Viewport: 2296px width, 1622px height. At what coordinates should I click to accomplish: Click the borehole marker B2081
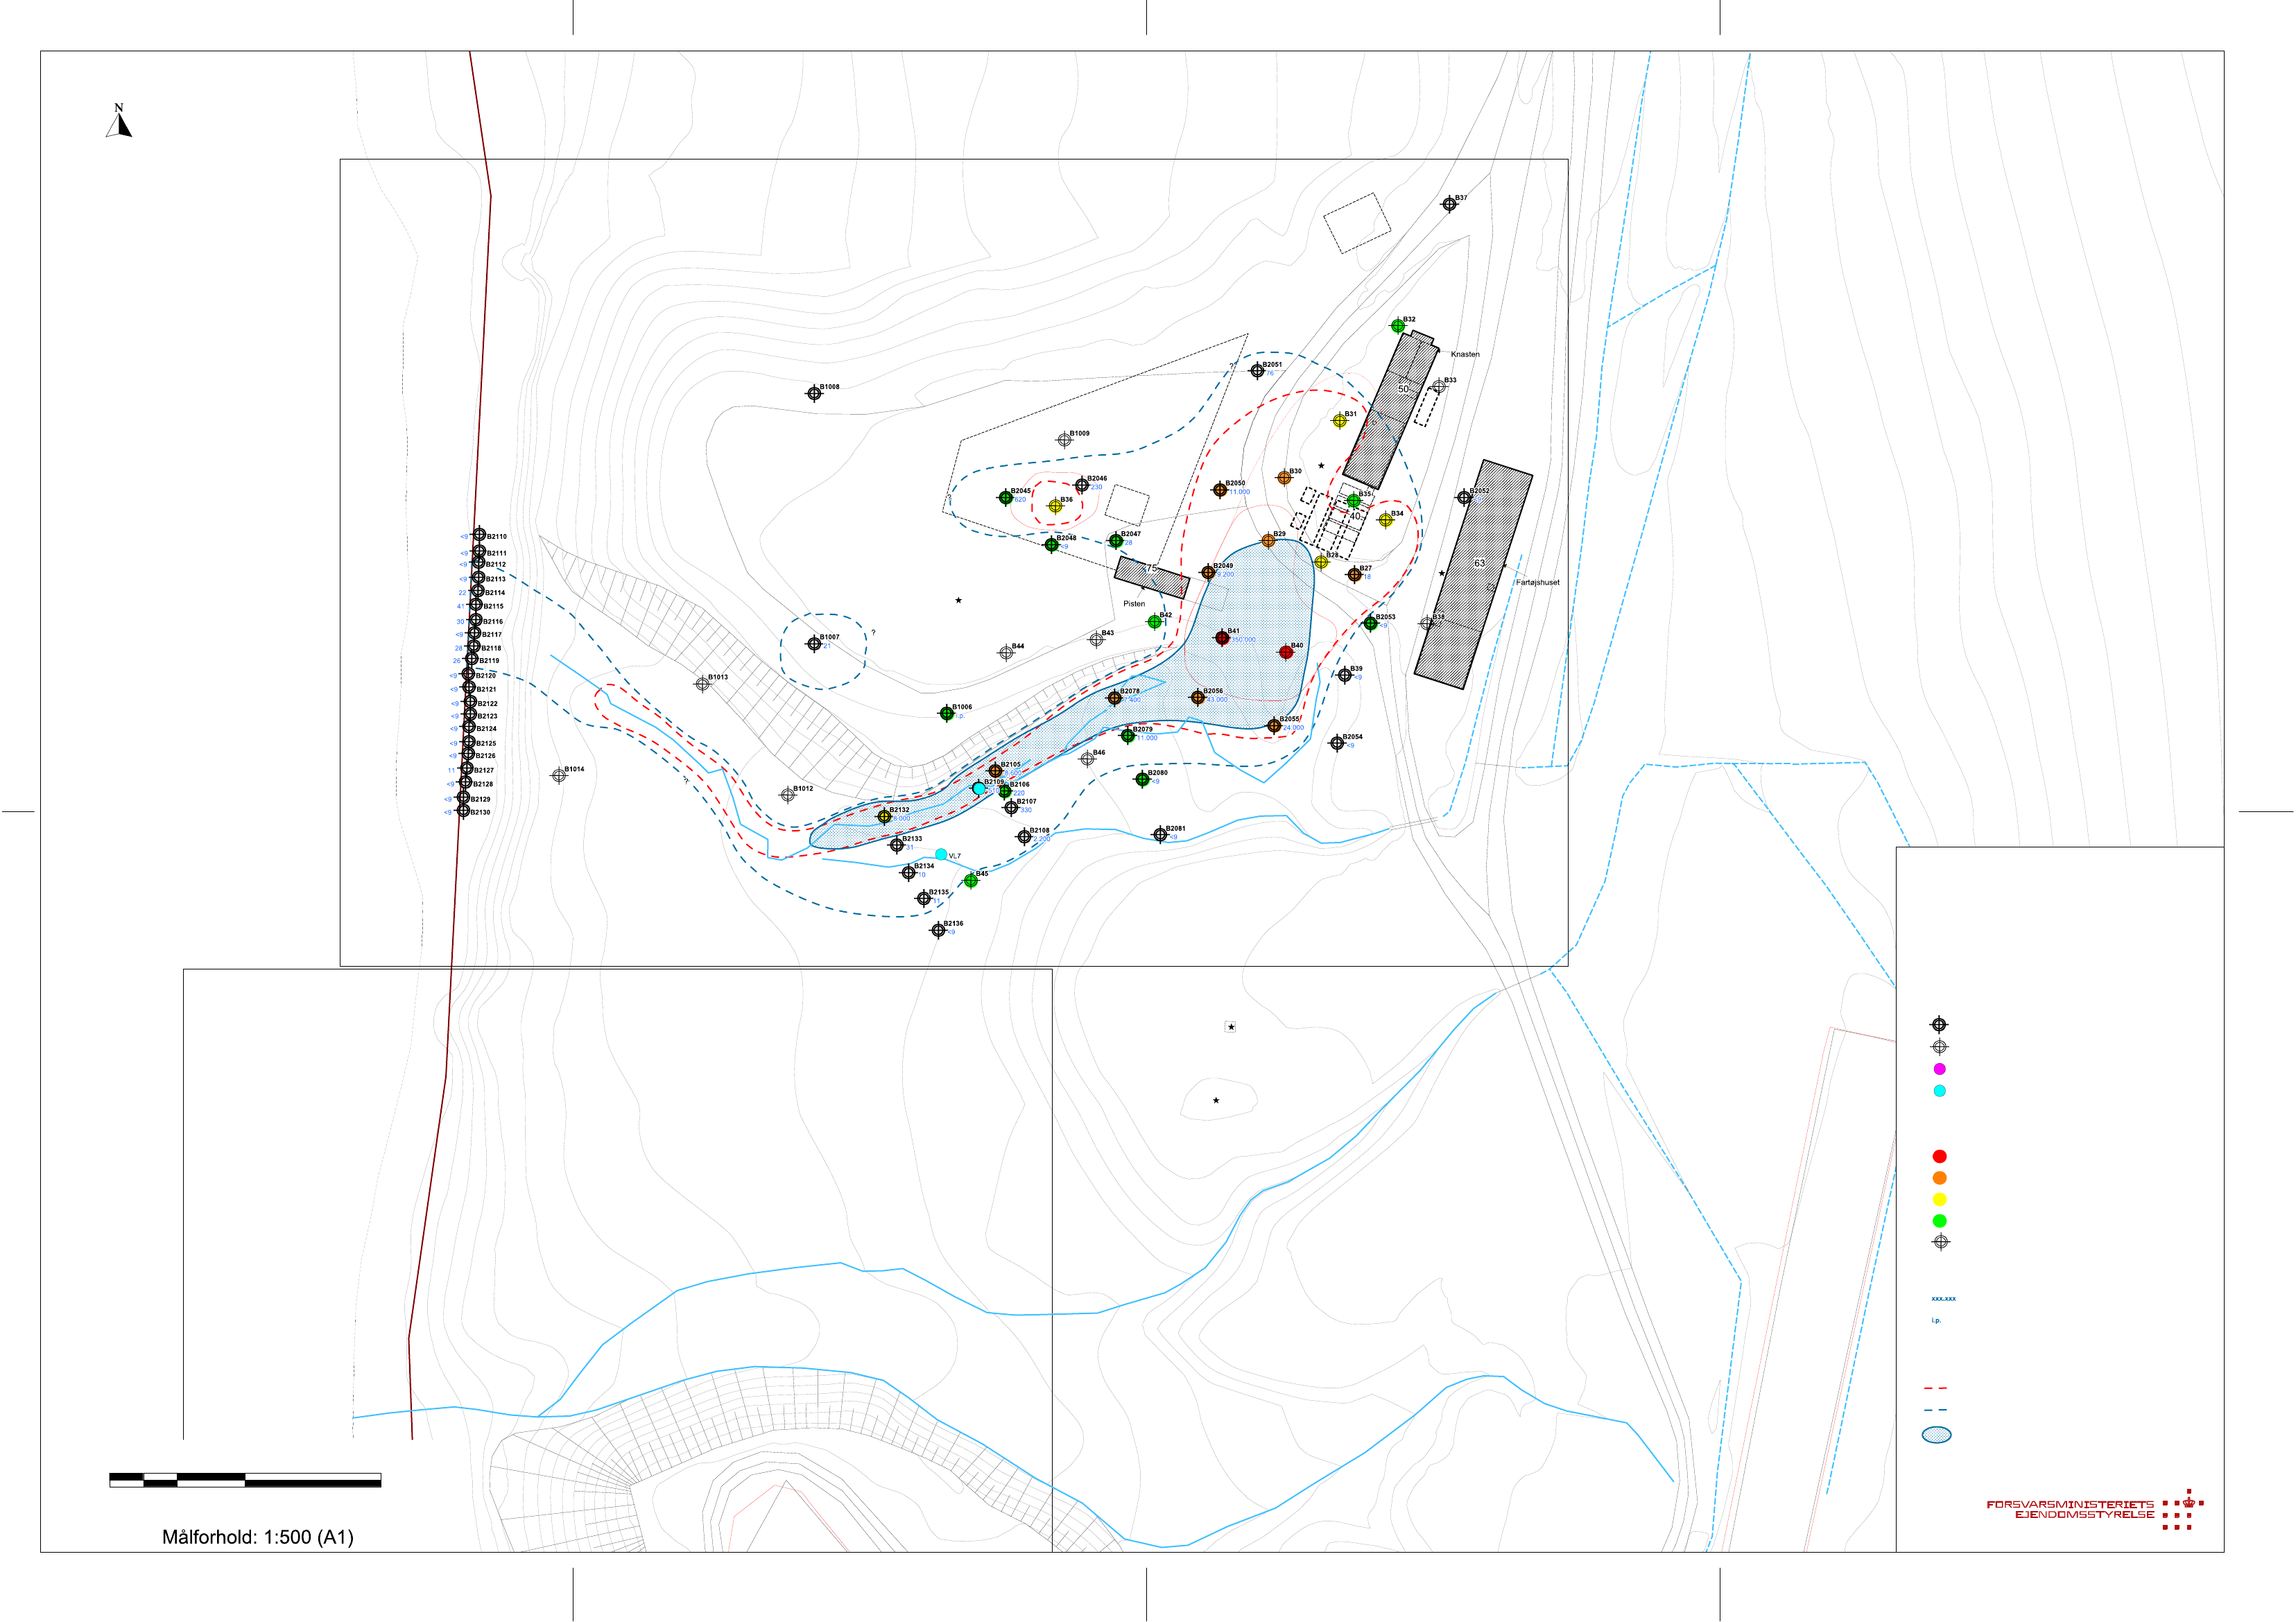pyautogui.click(x=1160, y=835)
